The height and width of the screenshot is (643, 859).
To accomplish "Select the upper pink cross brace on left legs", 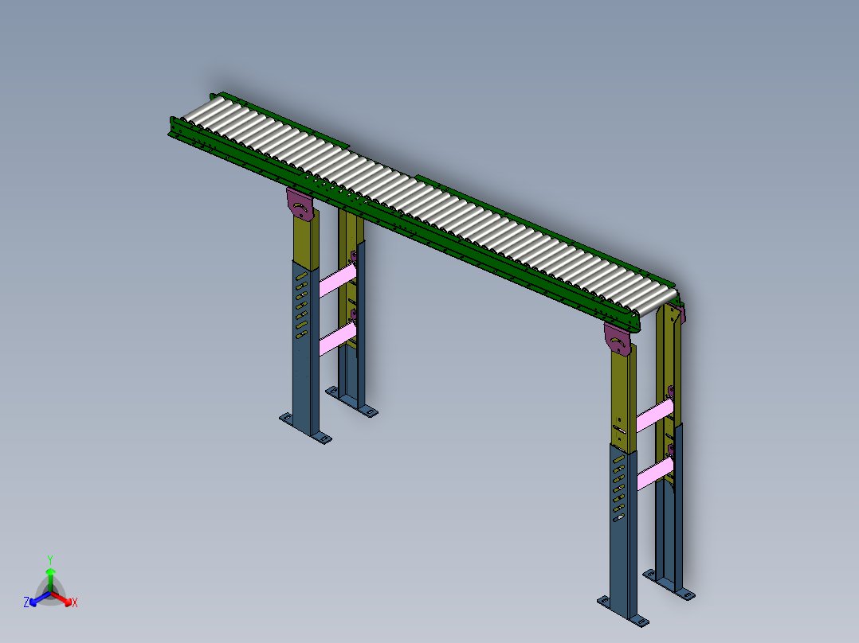I will tap(338, 280).
